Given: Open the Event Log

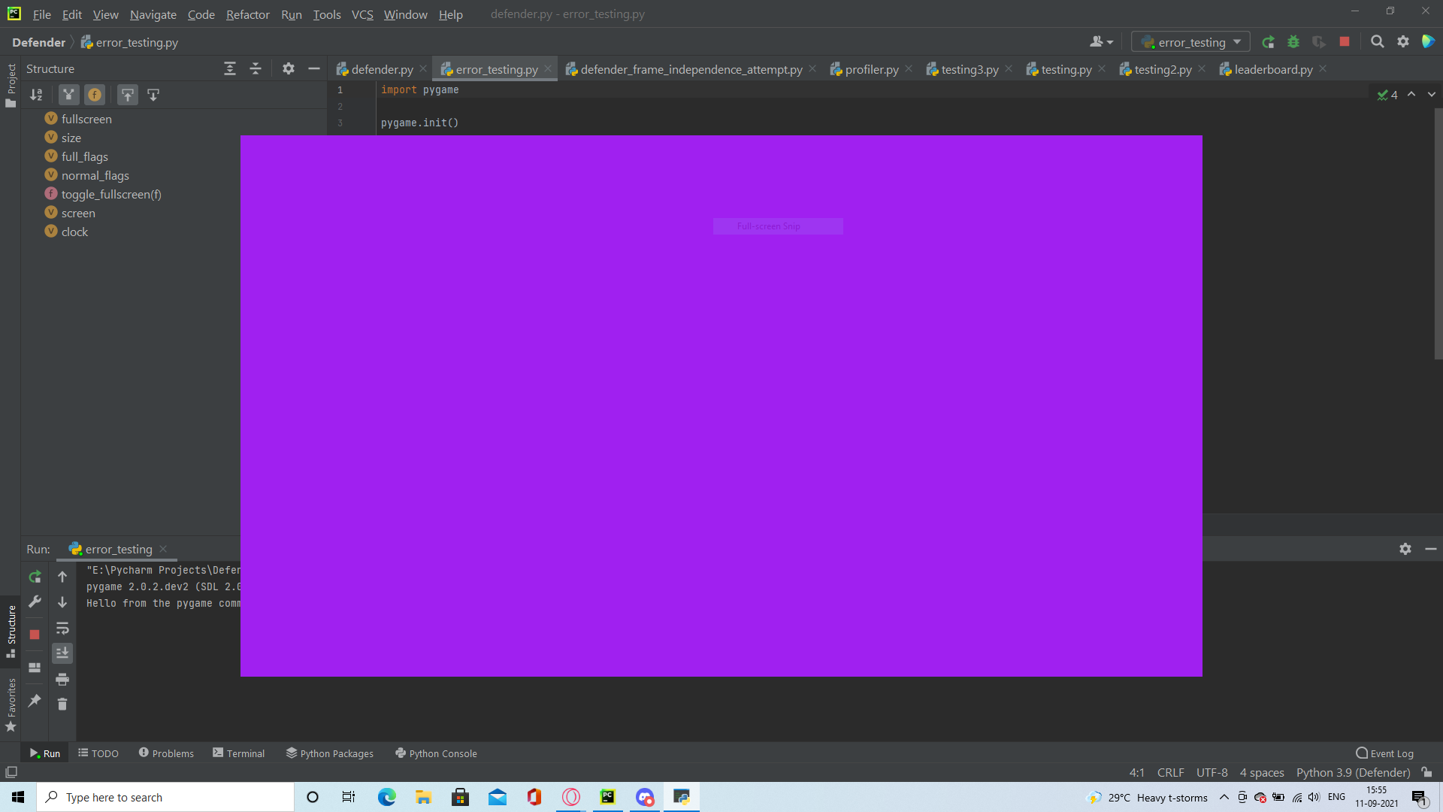Looking at the screenshot, I should [1384, 753].
